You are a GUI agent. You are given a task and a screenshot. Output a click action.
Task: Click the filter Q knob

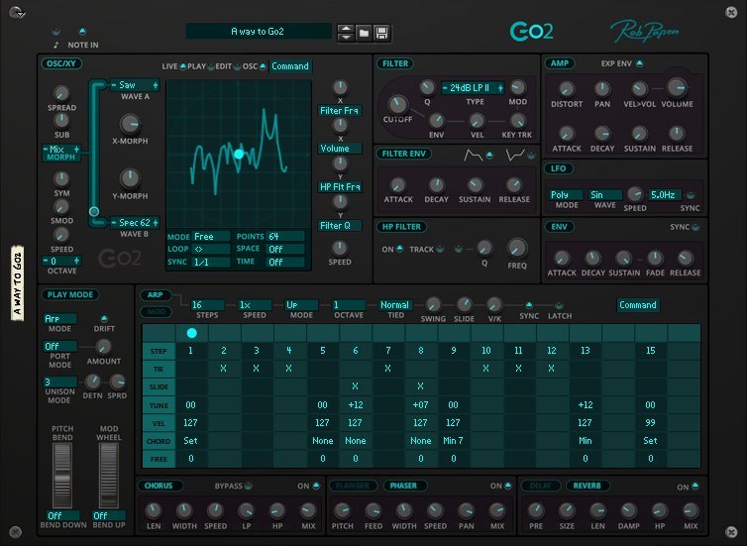coord(427,87)
